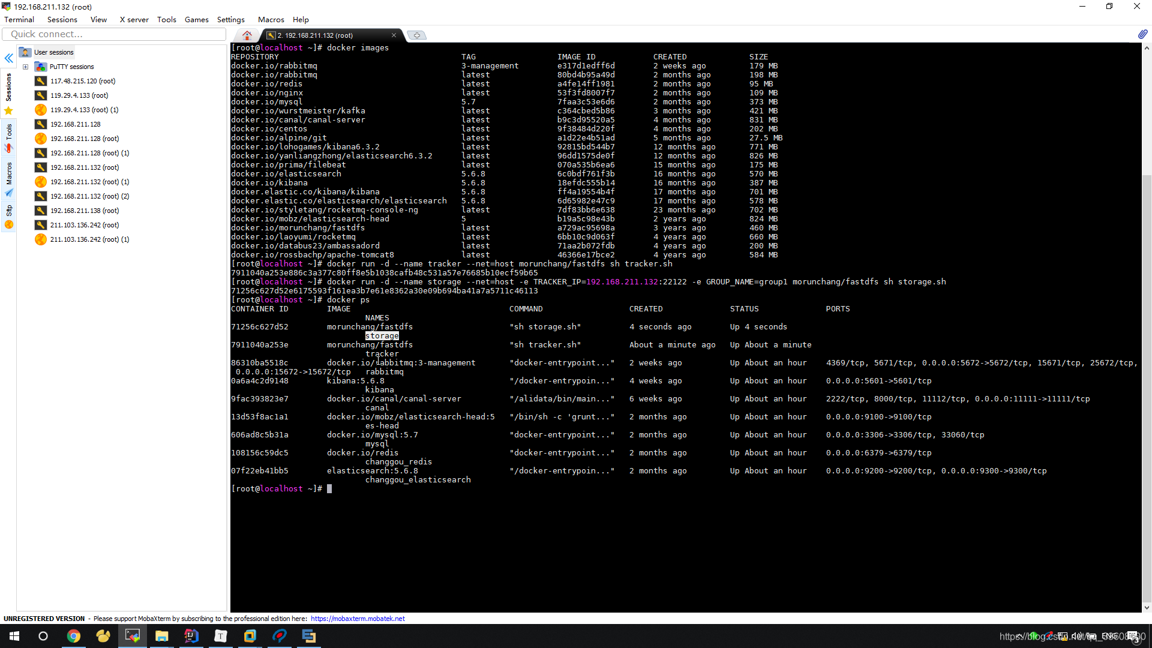Open the mobaxterm.mobatek.net link

click(x=358, y=619)
